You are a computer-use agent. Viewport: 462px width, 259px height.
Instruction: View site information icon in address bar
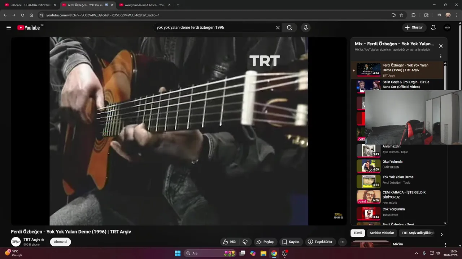42,15
